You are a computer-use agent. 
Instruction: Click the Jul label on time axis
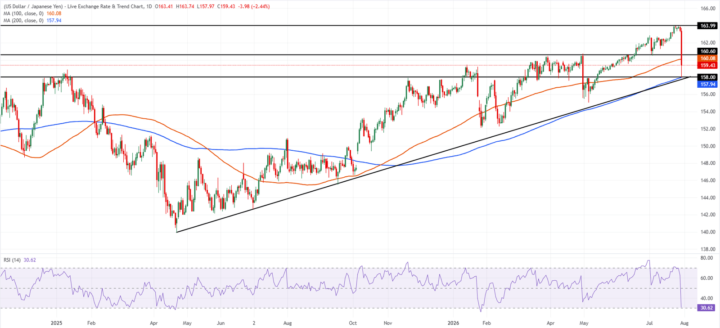pyautogui.click(x=649, y=323)
